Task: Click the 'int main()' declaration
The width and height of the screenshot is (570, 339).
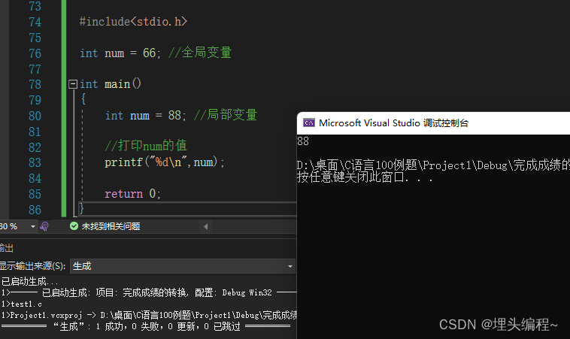Action: [x=110, y=84]
